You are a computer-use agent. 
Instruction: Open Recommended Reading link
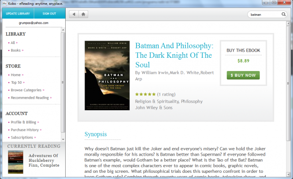click(x=30, y=97)
